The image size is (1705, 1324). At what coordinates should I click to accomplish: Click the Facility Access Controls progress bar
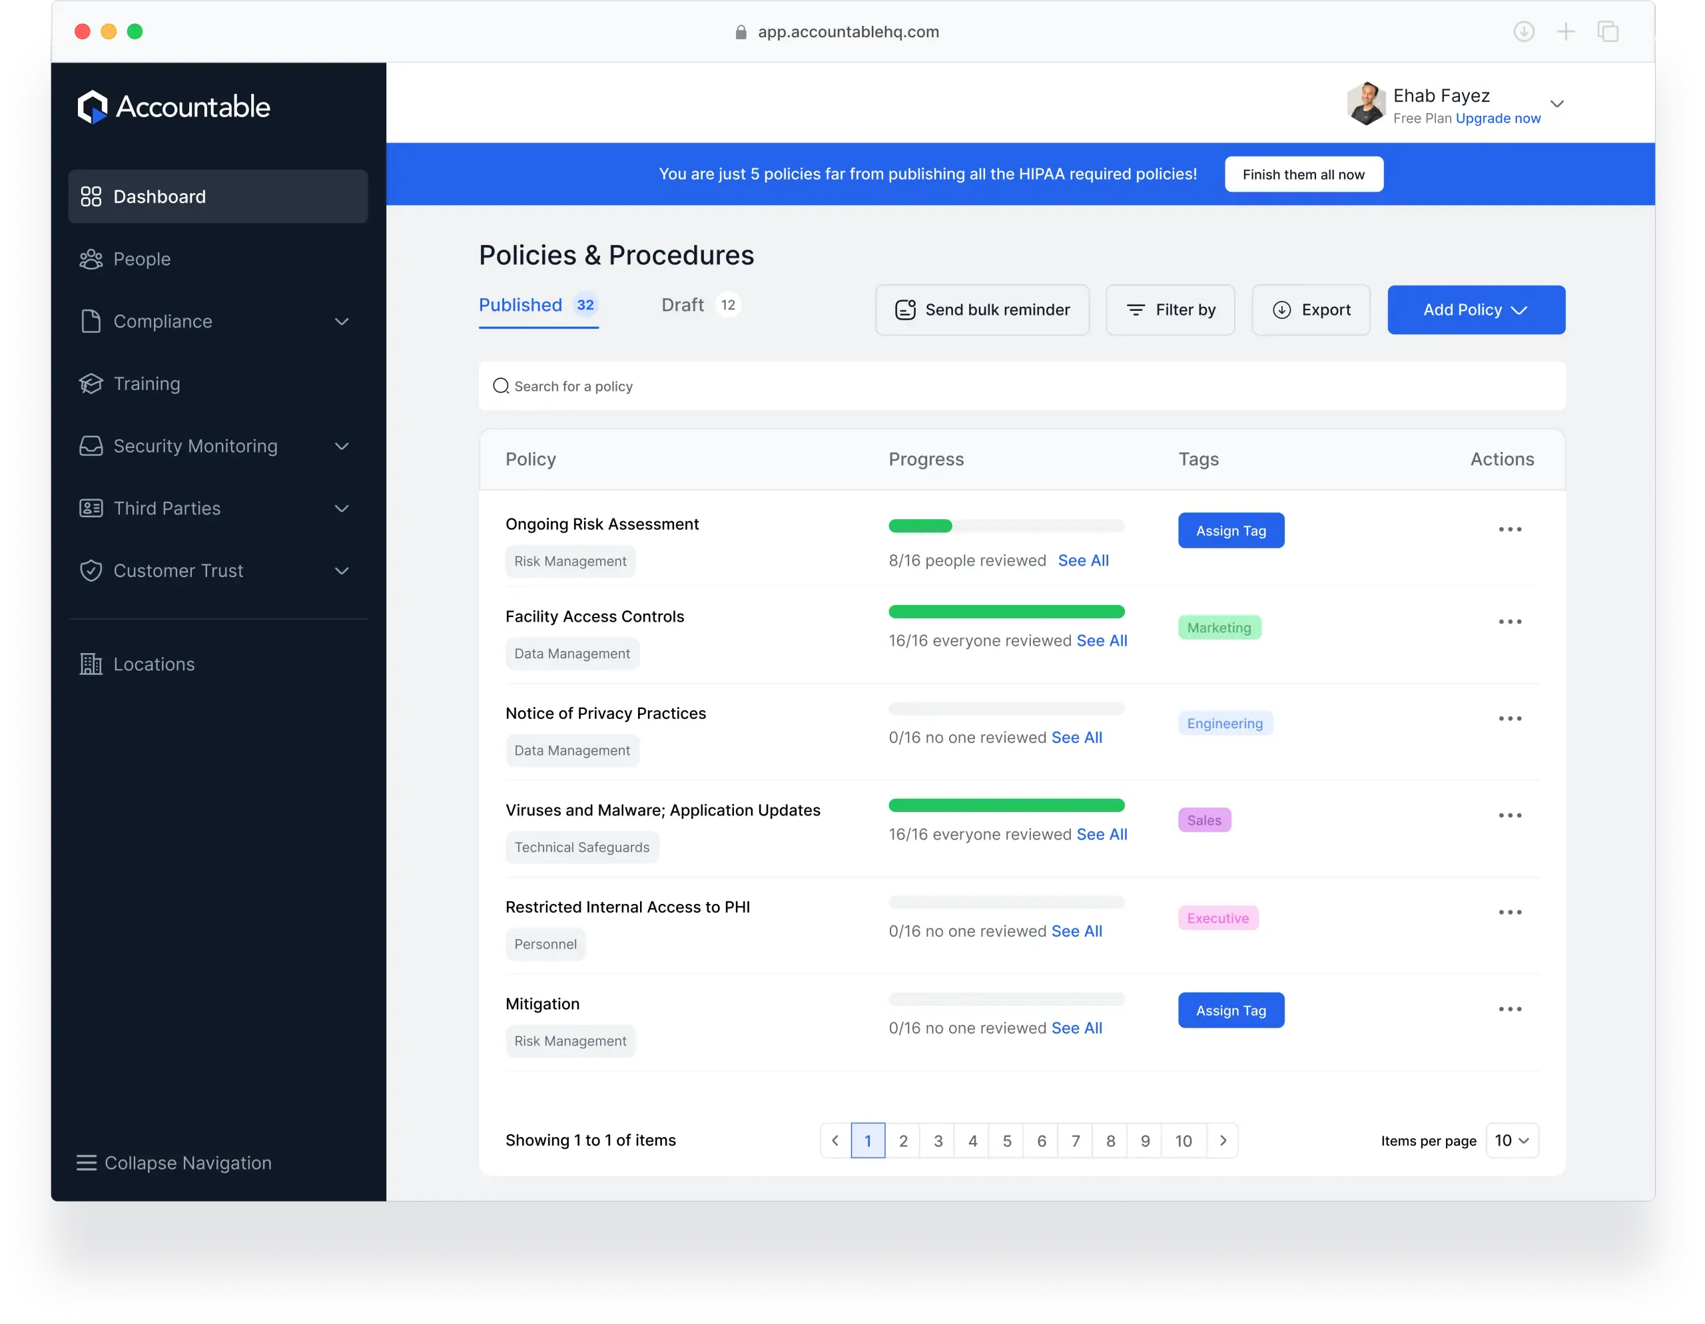1006,612
